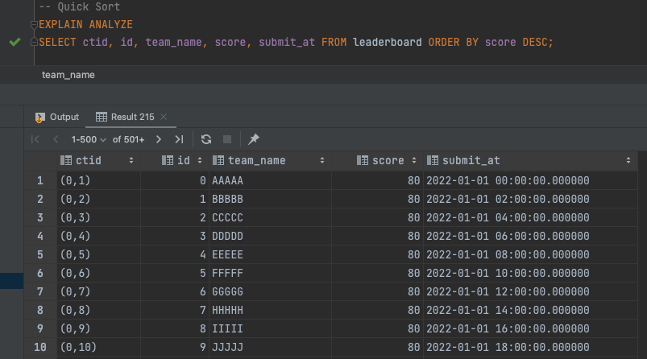This screenshot has height=359, width=647.
Task: Click the 'of 501+' row count
Action: tap(128, 140)
